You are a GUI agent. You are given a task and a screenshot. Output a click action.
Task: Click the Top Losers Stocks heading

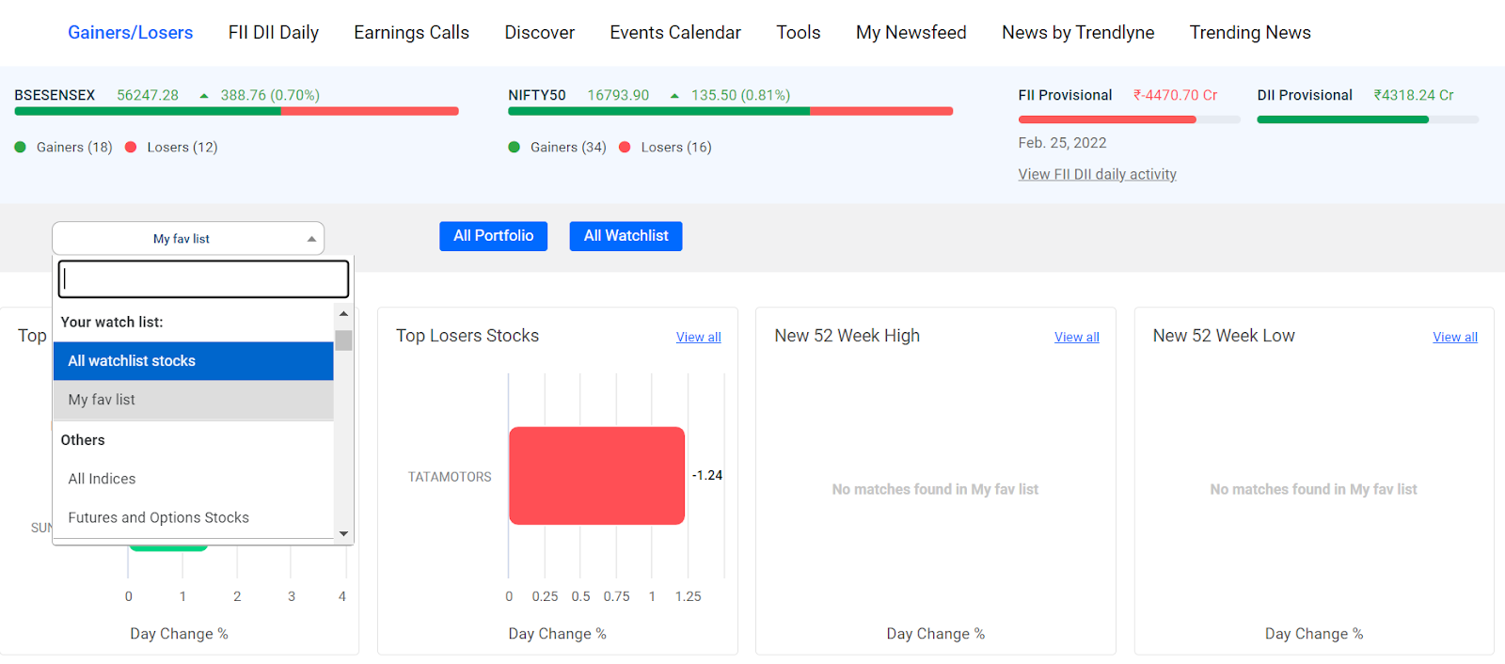coord(467,336)
